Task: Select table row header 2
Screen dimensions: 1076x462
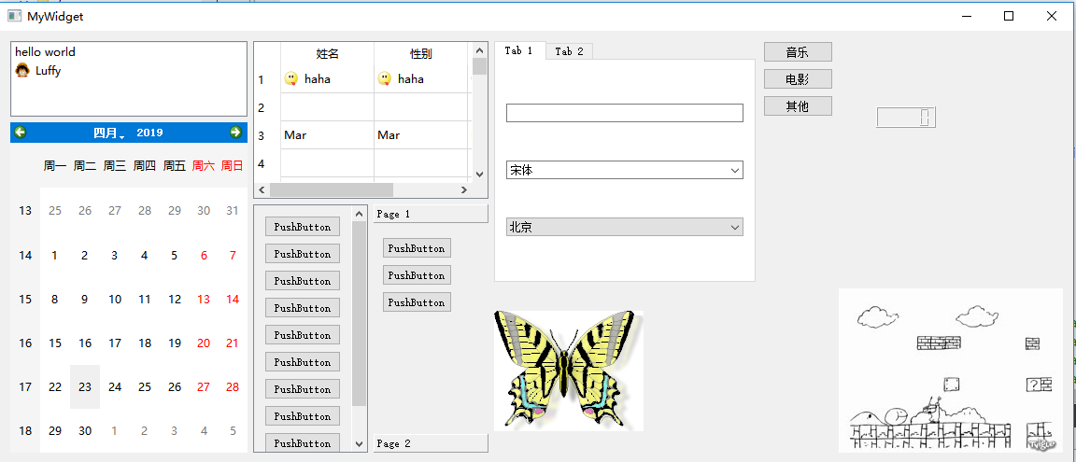Action: tap(267, 107)
